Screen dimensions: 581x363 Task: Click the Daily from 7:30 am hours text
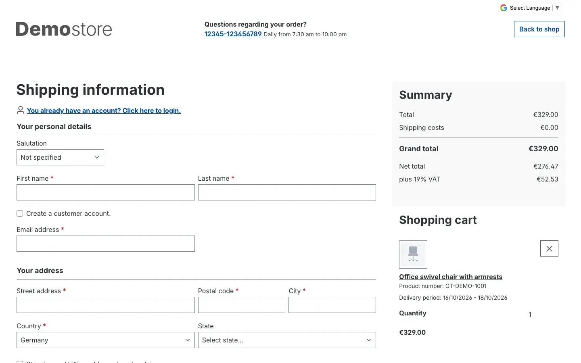[x=305, y=34]
